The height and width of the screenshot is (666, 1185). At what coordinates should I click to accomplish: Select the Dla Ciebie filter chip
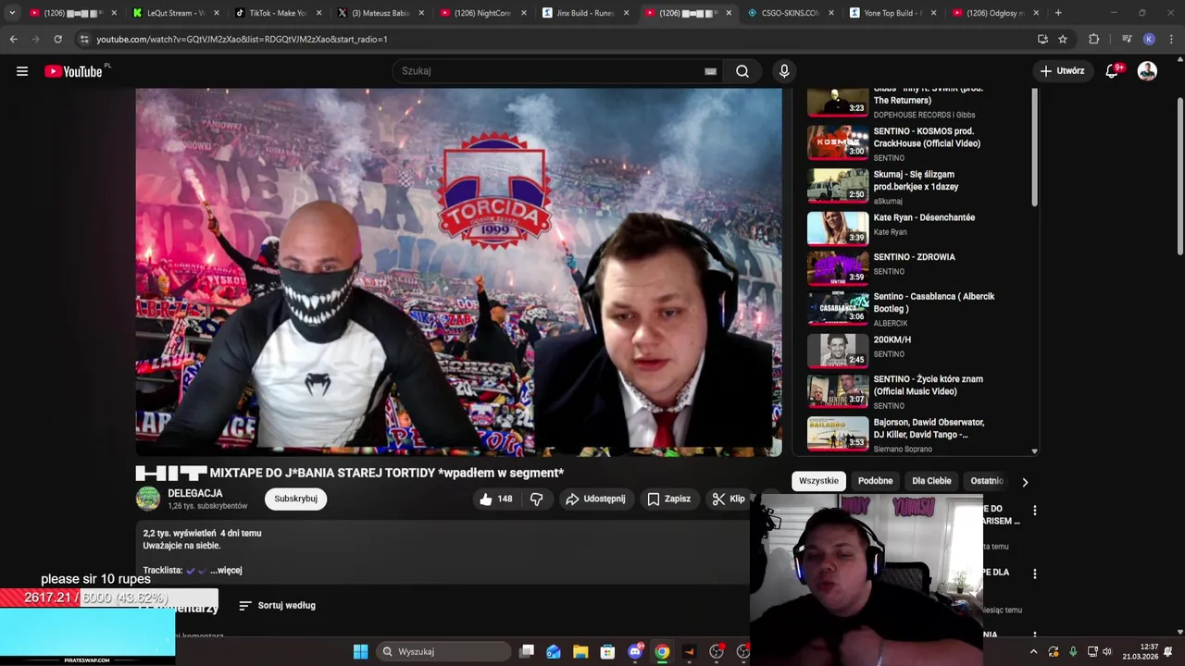pos(931,481)
